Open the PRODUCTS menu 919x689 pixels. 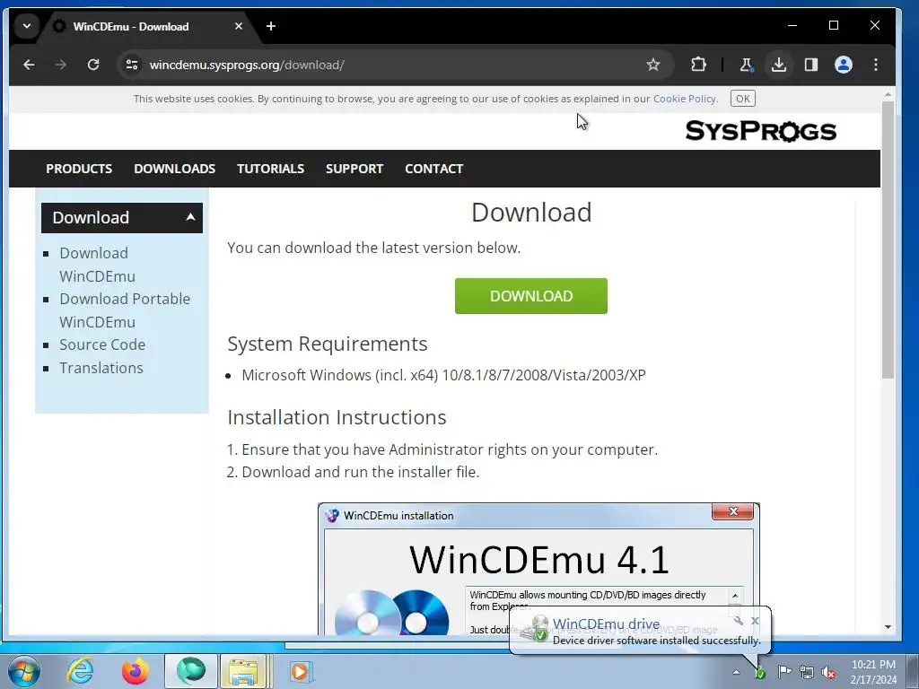(x=79, y=169)
